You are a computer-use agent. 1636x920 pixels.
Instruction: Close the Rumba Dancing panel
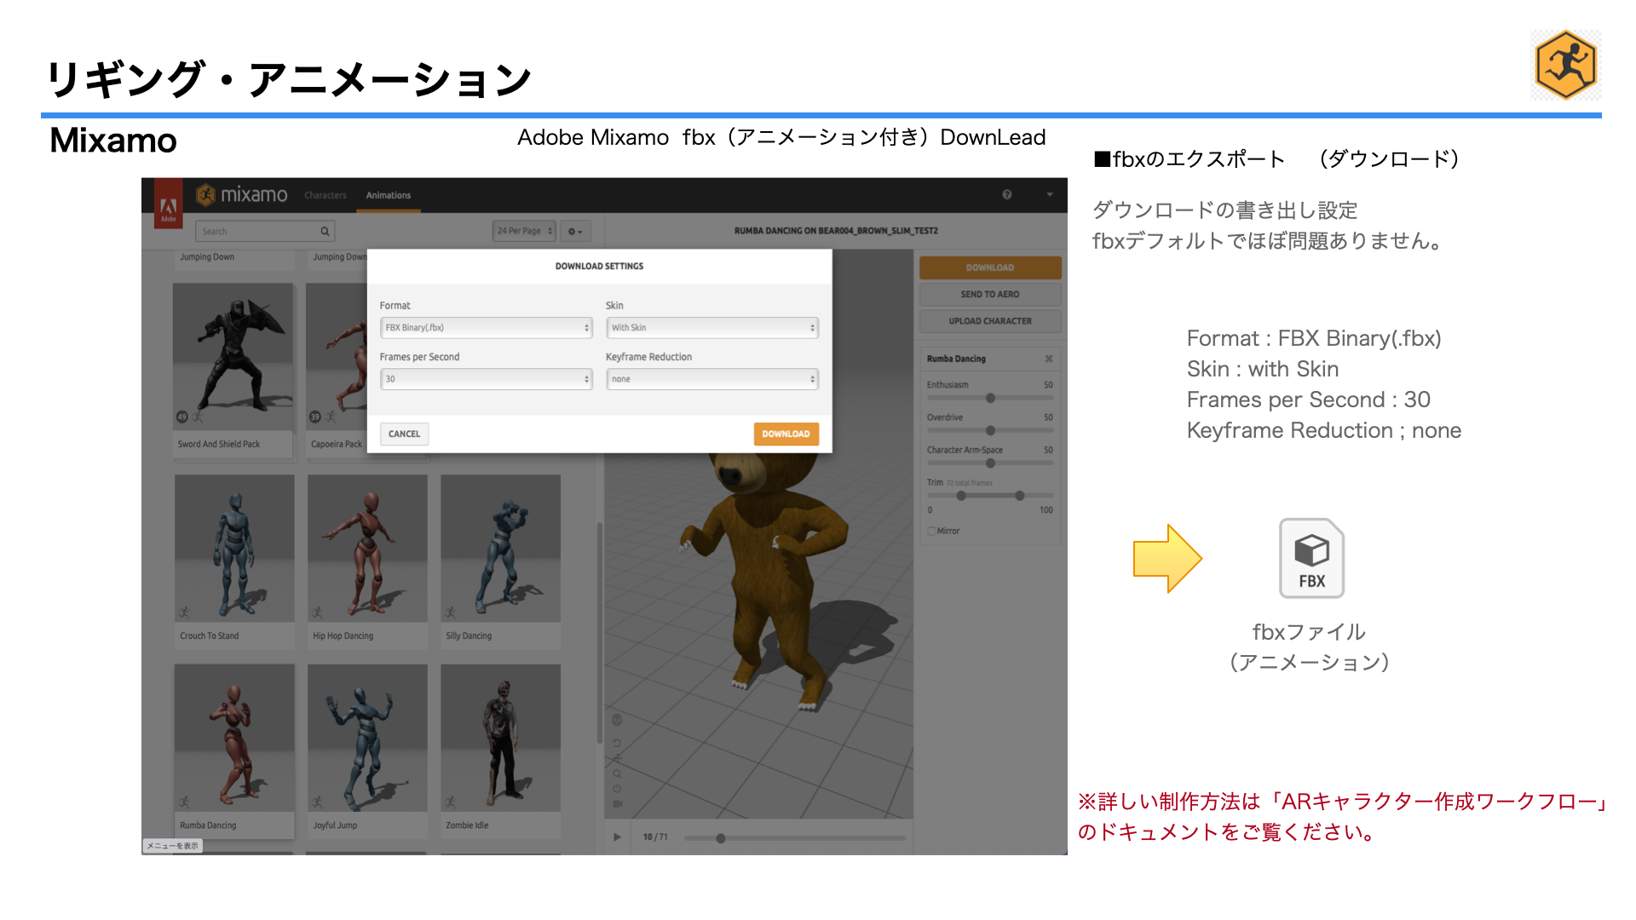[x=1049, y=359]
